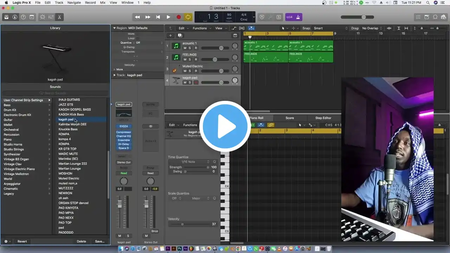450x253 pixels.
Task: Click the Compressor plug-in slot
Action: (x=124, y=132)
